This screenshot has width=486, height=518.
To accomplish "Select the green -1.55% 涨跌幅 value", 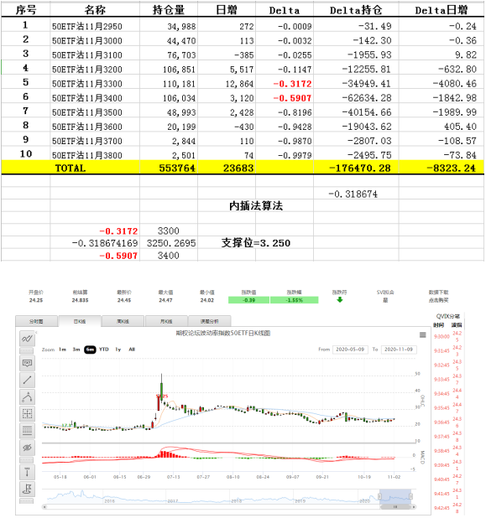I will click(x=294, y=300).
